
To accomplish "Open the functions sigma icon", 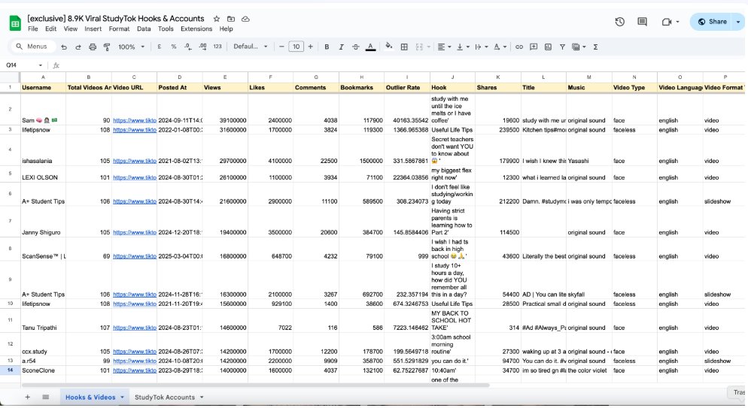I will pyautogui.click(x=596, y=47).
